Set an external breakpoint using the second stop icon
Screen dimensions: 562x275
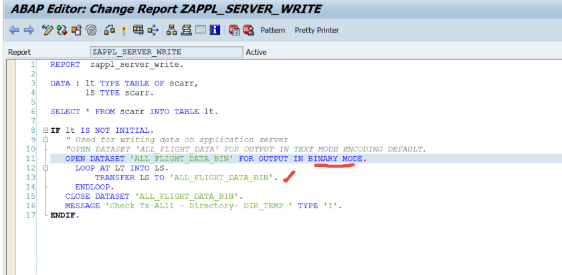(x=248, y=30)
